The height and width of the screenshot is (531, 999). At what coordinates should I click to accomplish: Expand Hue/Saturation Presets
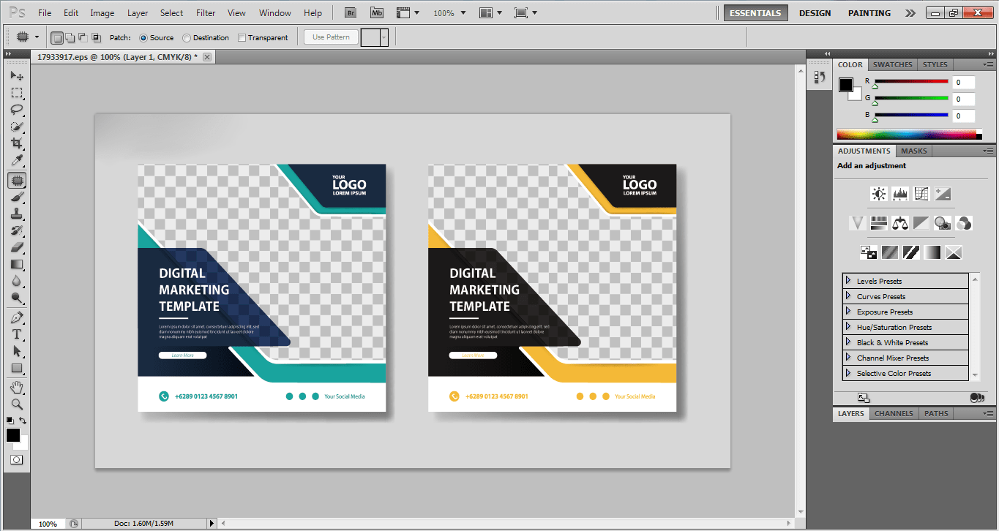coord(848,327)
